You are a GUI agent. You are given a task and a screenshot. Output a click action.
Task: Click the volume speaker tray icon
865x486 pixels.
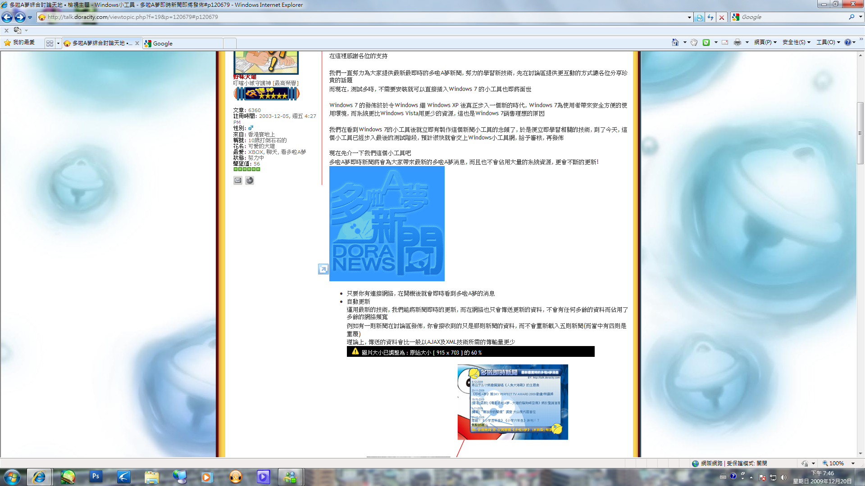784,477
